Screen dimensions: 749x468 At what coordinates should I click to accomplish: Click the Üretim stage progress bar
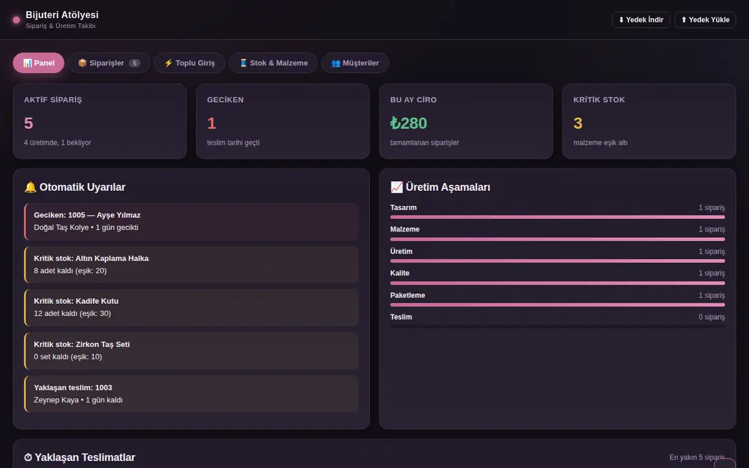tap(557, 261)
